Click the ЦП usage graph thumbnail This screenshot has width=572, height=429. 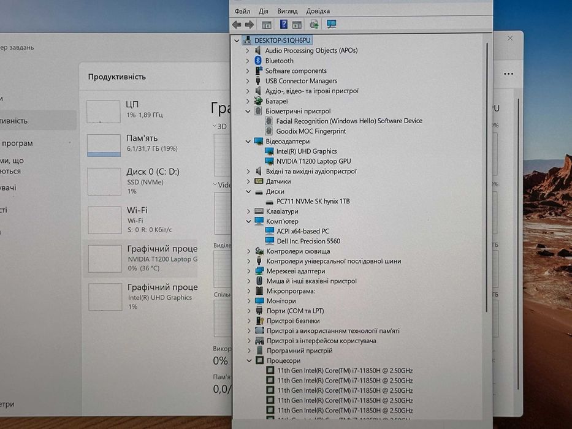[x=103, y=112]
